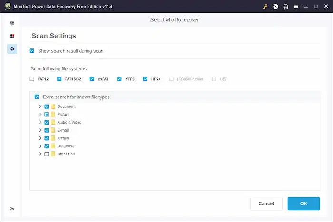Open the This PC monitor icon in sidebar

tap(12, 23)
